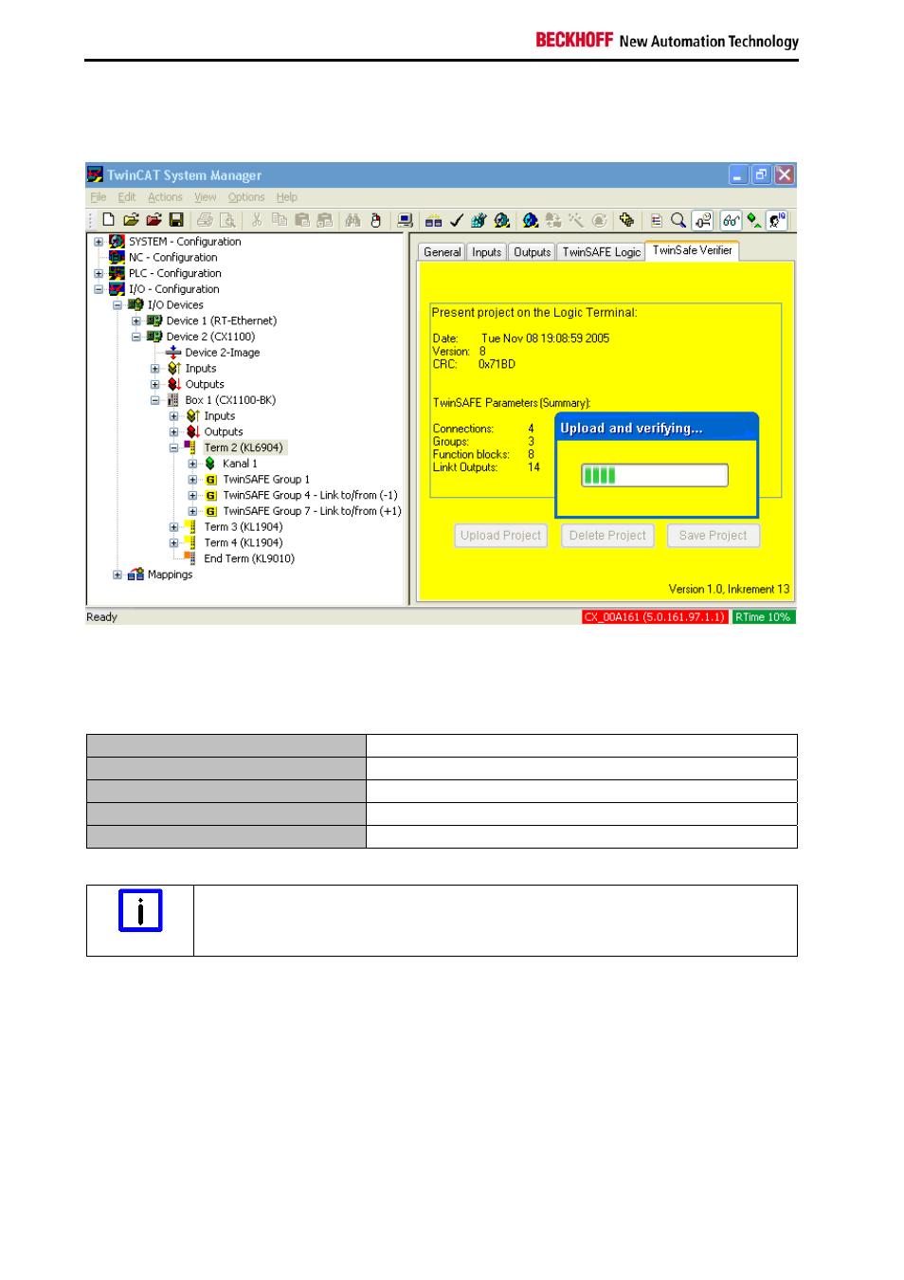Expand the SYSTEM - Configuration node

tap(99, 242)
